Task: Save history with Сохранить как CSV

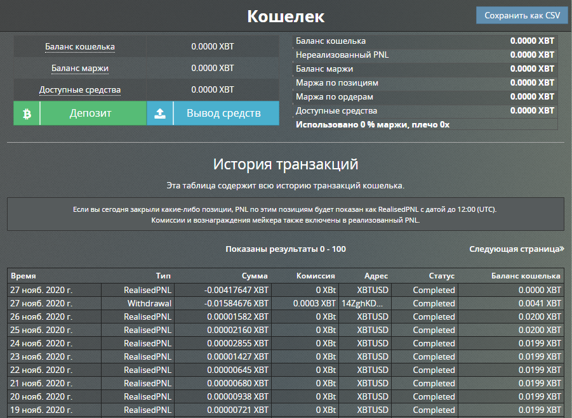Action: click(x=522, y=15)
